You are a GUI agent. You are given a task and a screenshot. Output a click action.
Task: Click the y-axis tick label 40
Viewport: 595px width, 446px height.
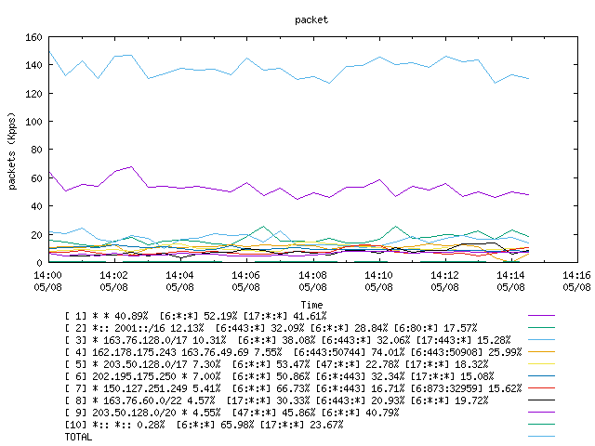coord(36,206)
